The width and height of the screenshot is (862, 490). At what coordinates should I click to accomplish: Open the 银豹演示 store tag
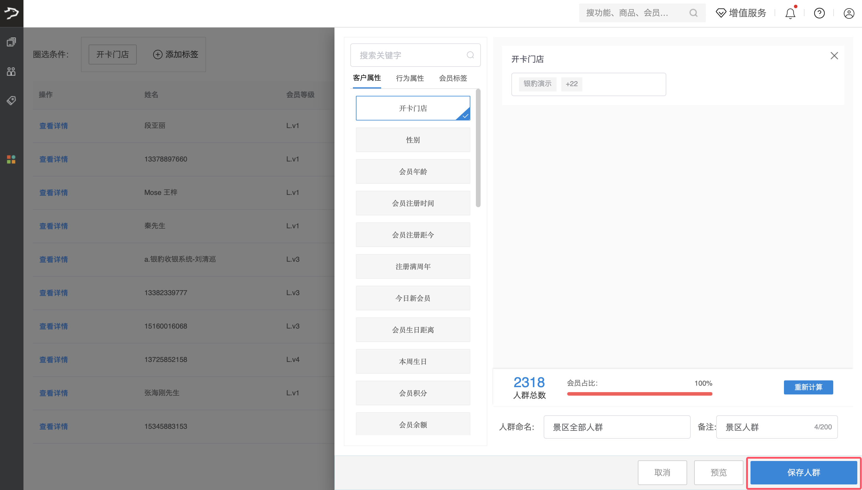pos(537,84)
